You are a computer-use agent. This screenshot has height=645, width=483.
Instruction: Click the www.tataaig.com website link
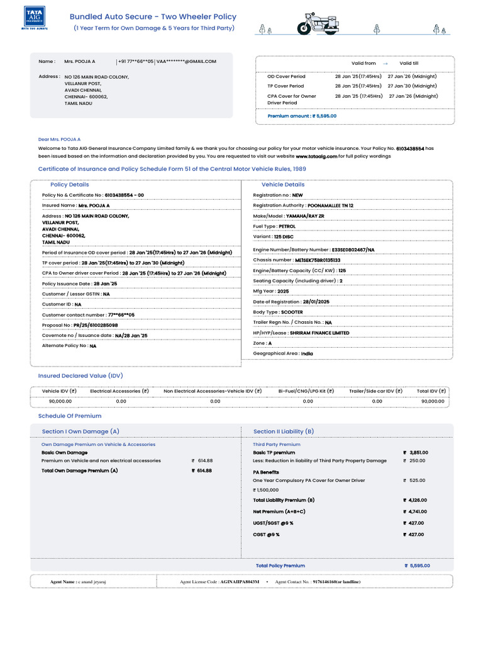click(x=316, y=156)
